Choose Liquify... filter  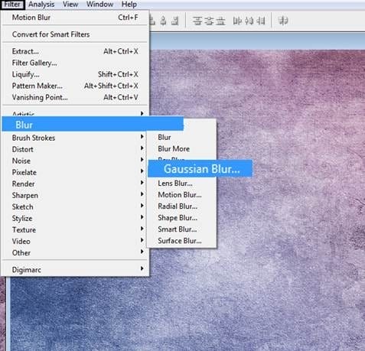75,74
